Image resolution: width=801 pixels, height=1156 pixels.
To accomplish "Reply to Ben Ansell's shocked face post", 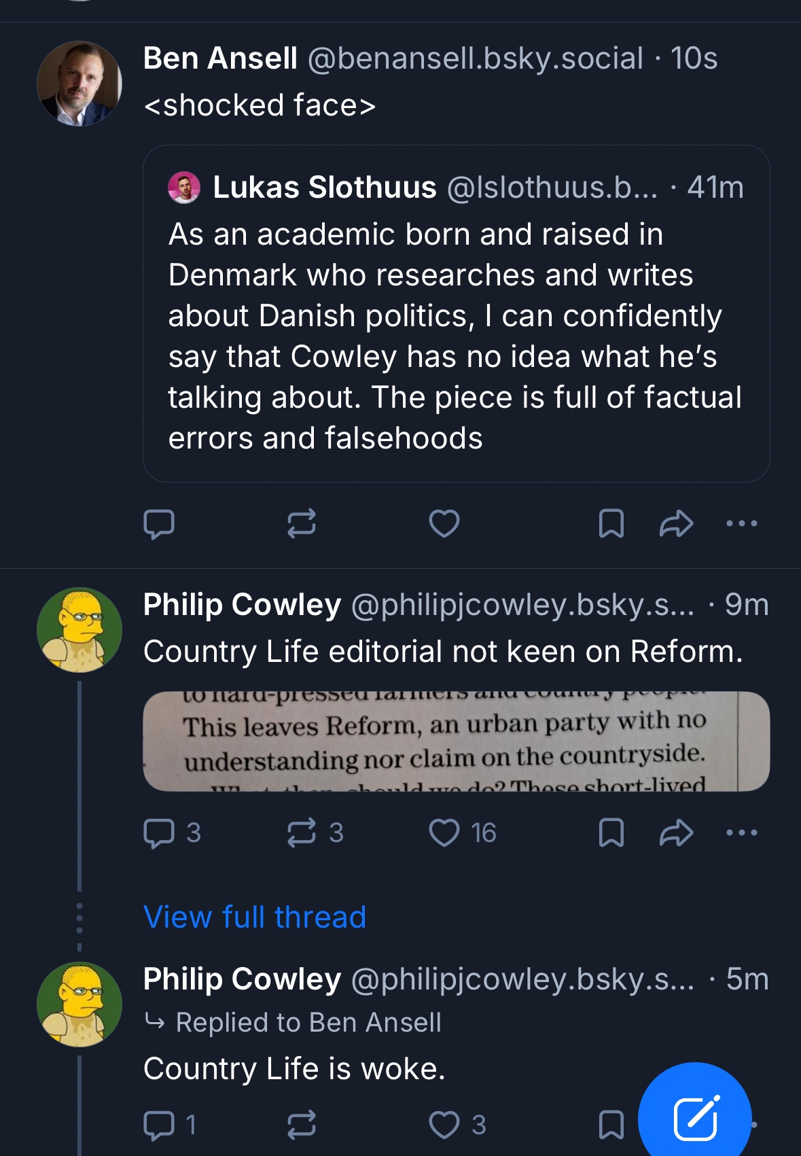I will click(159, 524).
